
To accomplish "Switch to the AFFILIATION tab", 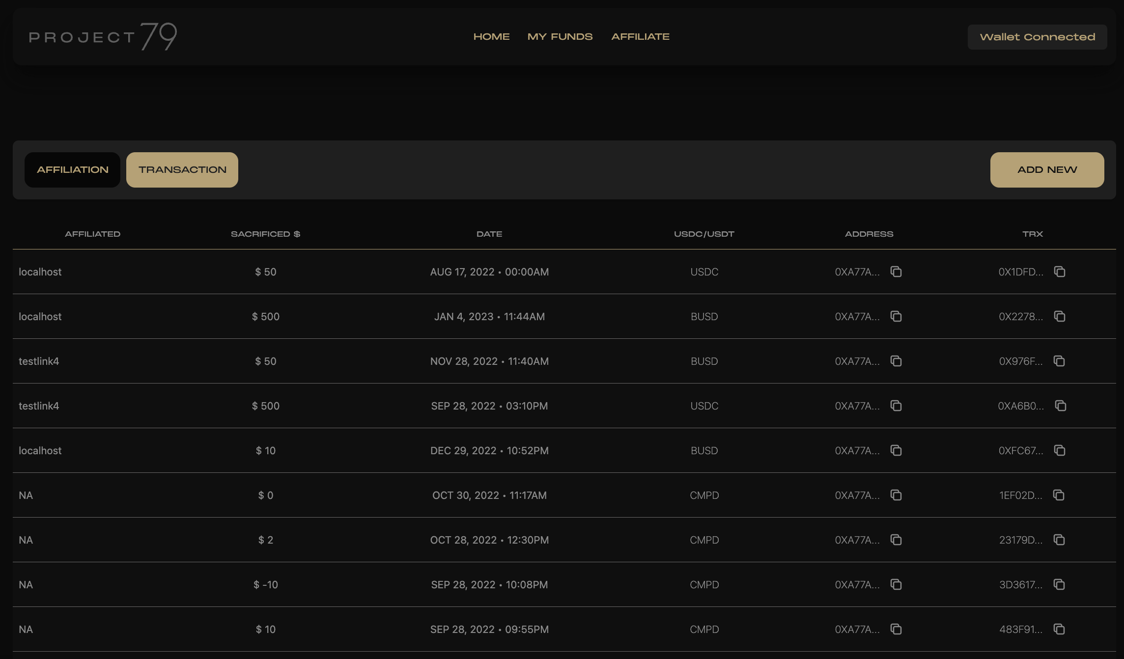I will (72, 169).
